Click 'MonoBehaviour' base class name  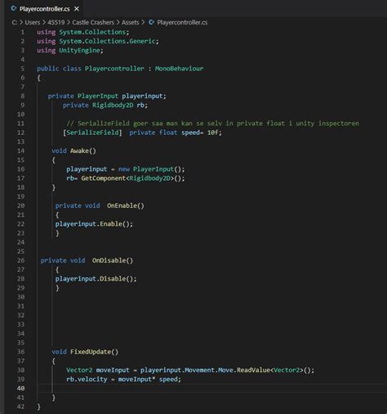(179, 69)
